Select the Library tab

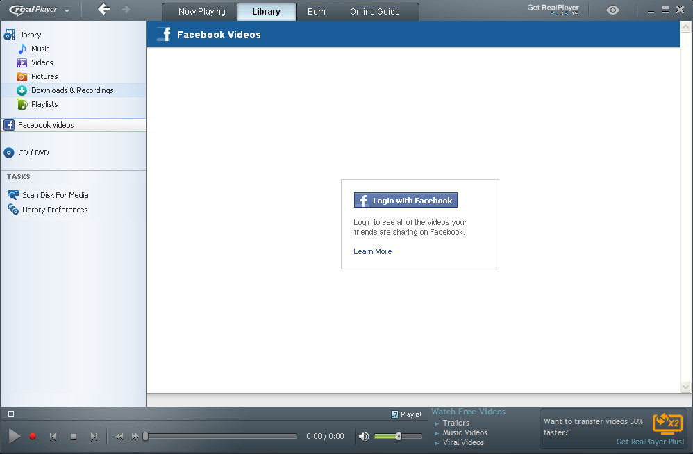266,12
